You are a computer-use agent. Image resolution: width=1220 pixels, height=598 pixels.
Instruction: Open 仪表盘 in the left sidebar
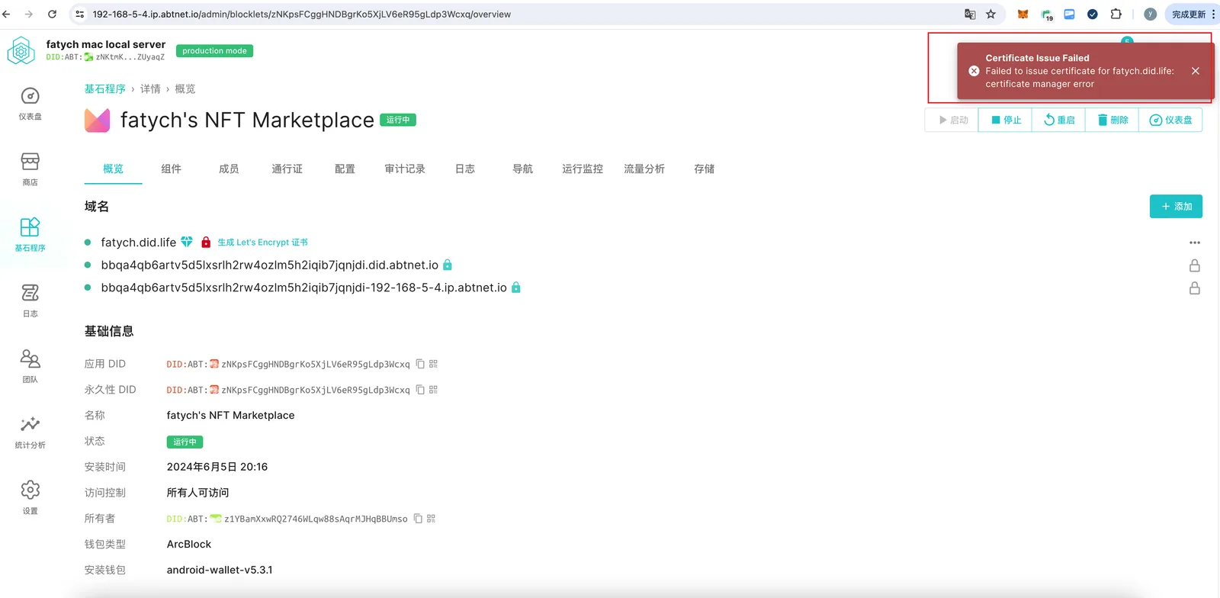[x=30, y=104]
